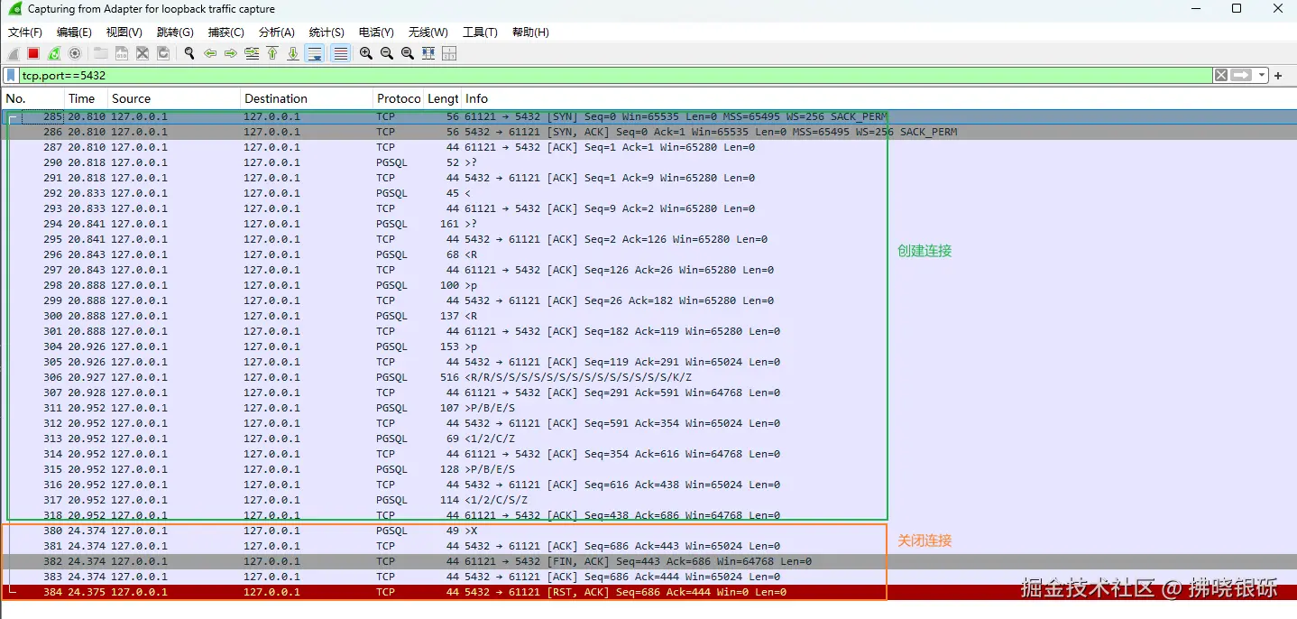
Task: Select packet 290 PGSQL >? row
Action: click(648, 162)
